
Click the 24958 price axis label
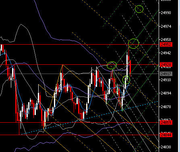coord(166,40)
